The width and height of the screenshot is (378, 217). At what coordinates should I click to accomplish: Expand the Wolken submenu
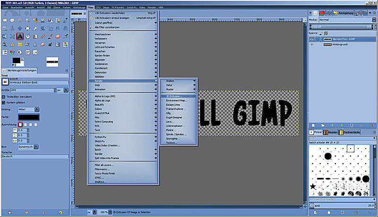pyautogui.click(x=179, y=81)
